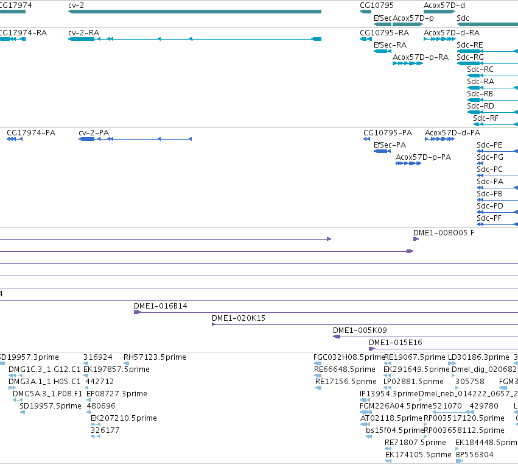Viewport: 518px width, 464px height.
Task: Click the Sdc gene label
Action: pos(463,18)
